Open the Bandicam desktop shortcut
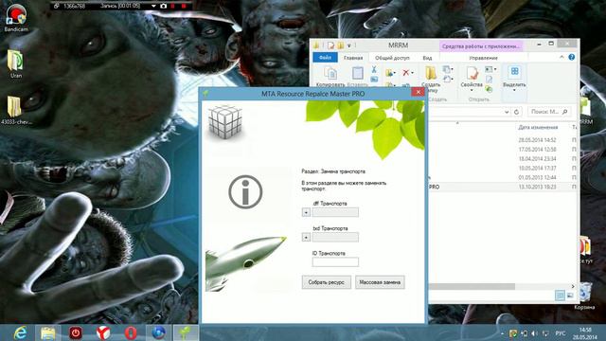The width and height of the screenshot is (606, 341). point(16,18)
